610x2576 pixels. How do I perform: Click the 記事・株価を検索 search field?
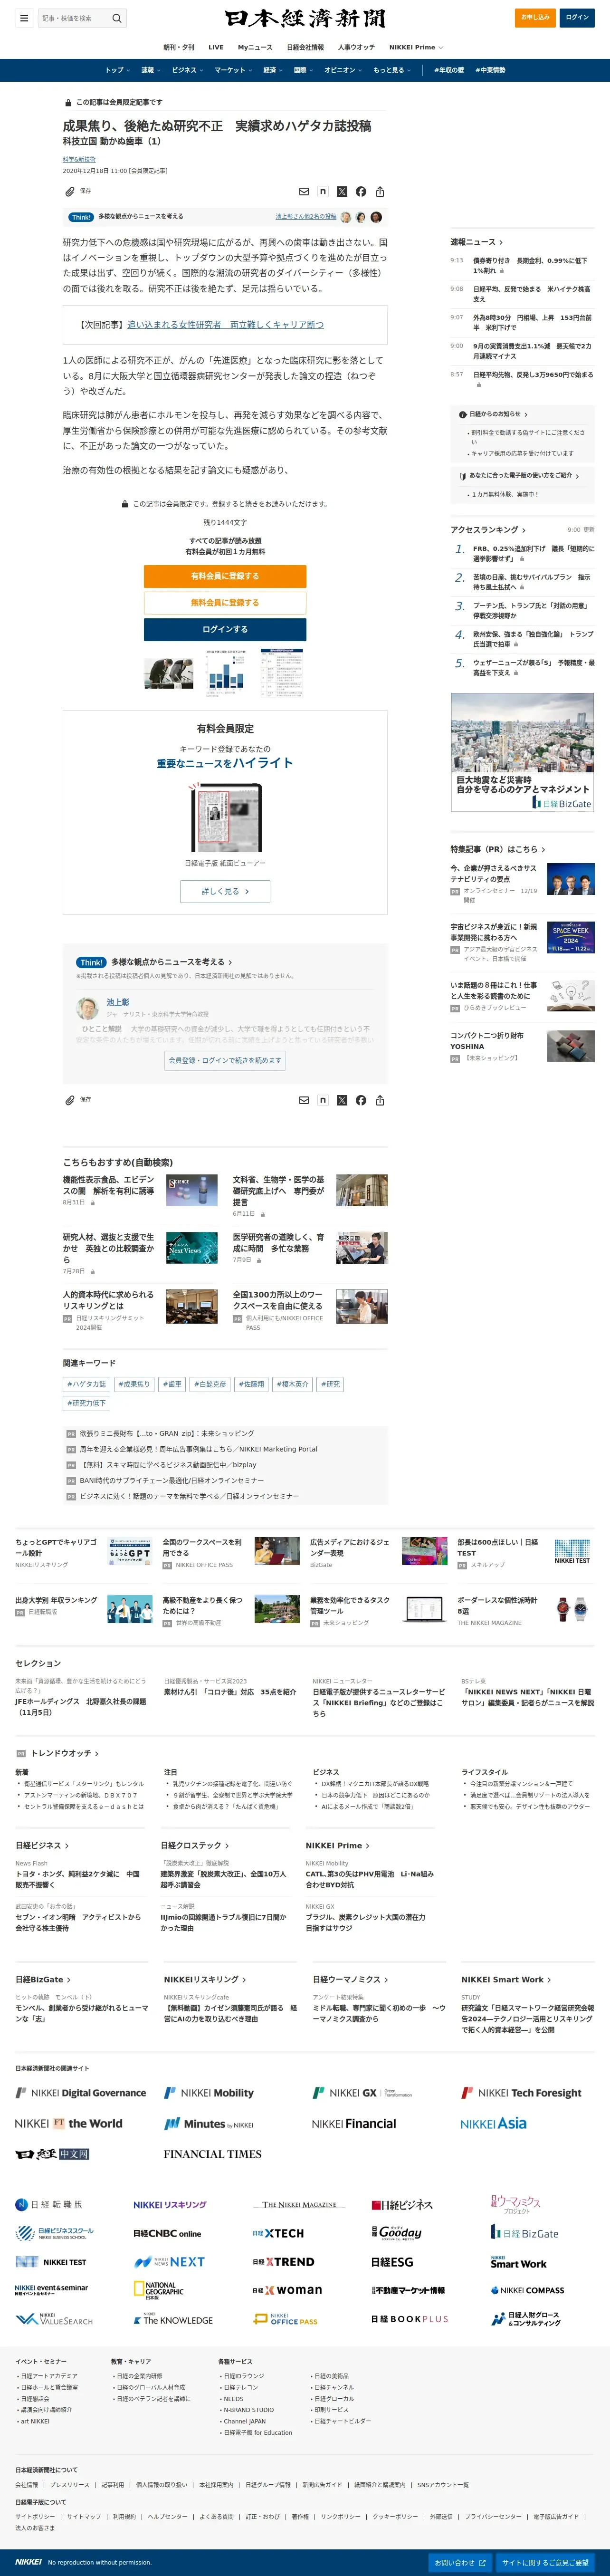pyautogui.click(x=74, y=18)
